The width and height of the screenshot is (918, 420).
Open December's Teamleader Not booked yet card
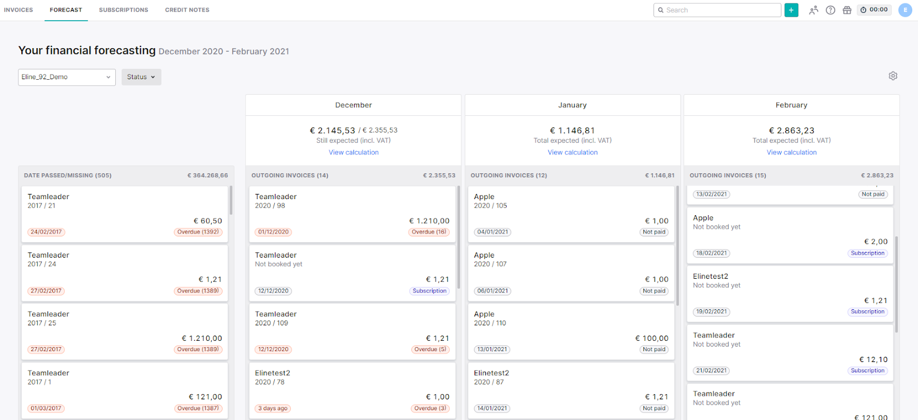coord(352,273)
